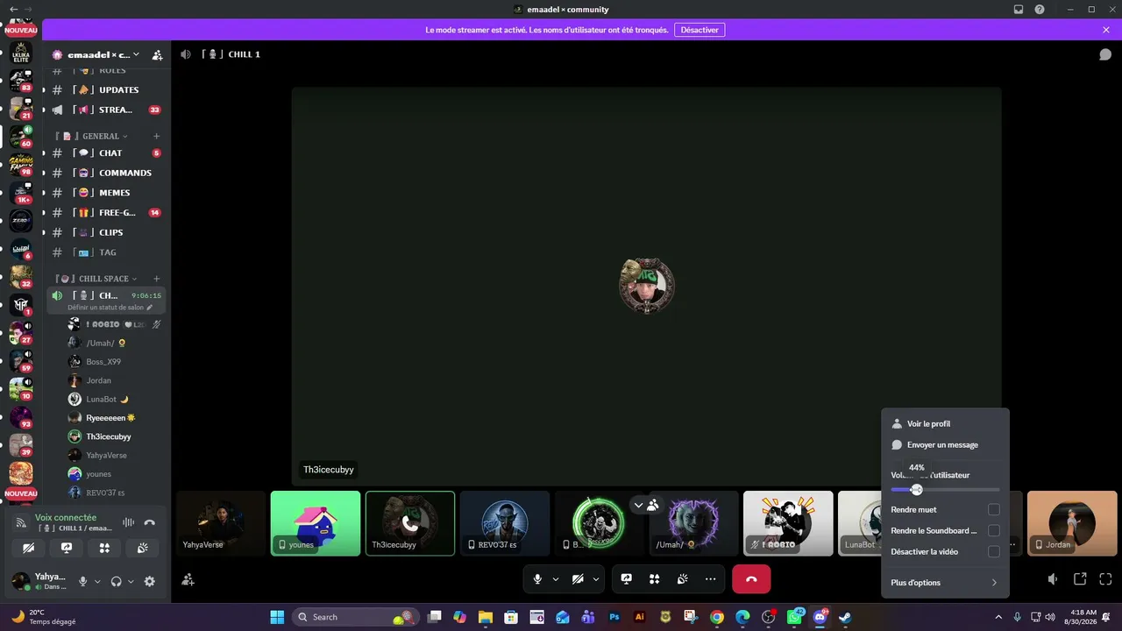Open output device arrow beside headphones in user panel
This screenshot has height=631, width=1122.
[131, 581]
